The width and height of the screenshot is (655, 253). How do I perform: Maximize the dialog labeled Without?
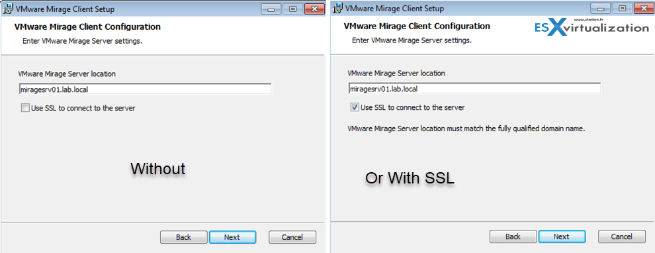click(293, 9)
